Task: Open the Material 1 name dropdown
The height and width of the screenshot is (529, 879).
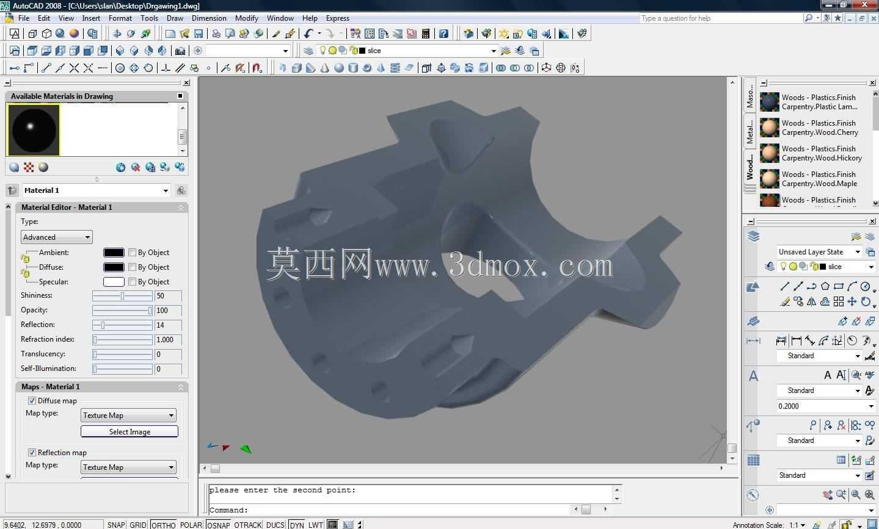Action: tap(96, 190)
